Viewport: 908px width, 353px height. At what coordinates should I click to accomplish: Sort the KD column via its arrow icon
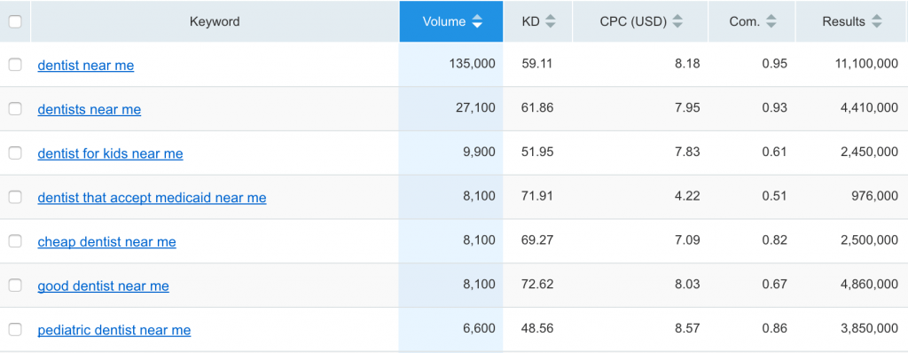point(550,22)
